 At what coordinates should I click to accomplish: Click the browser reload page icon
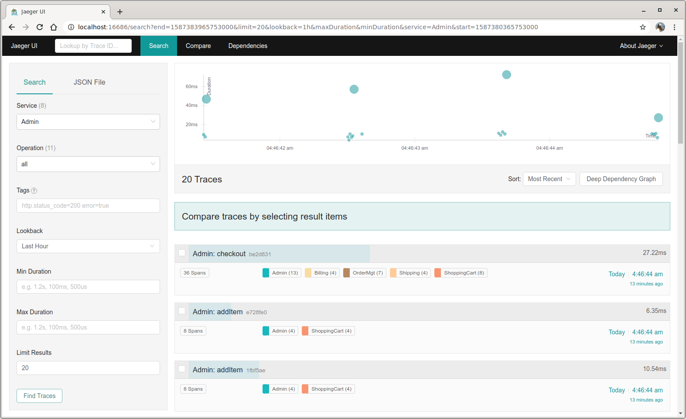click(x=40, y=27)
